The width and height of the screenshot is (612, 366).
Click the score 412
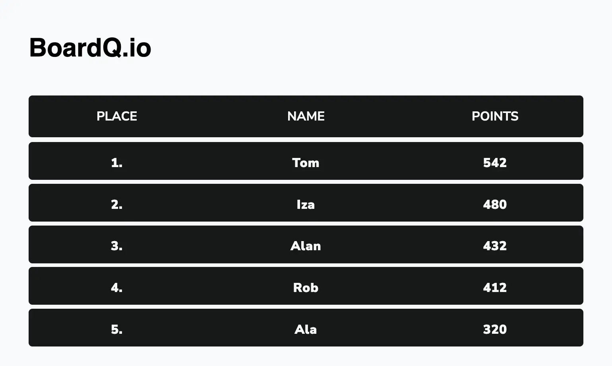point(495,288)
